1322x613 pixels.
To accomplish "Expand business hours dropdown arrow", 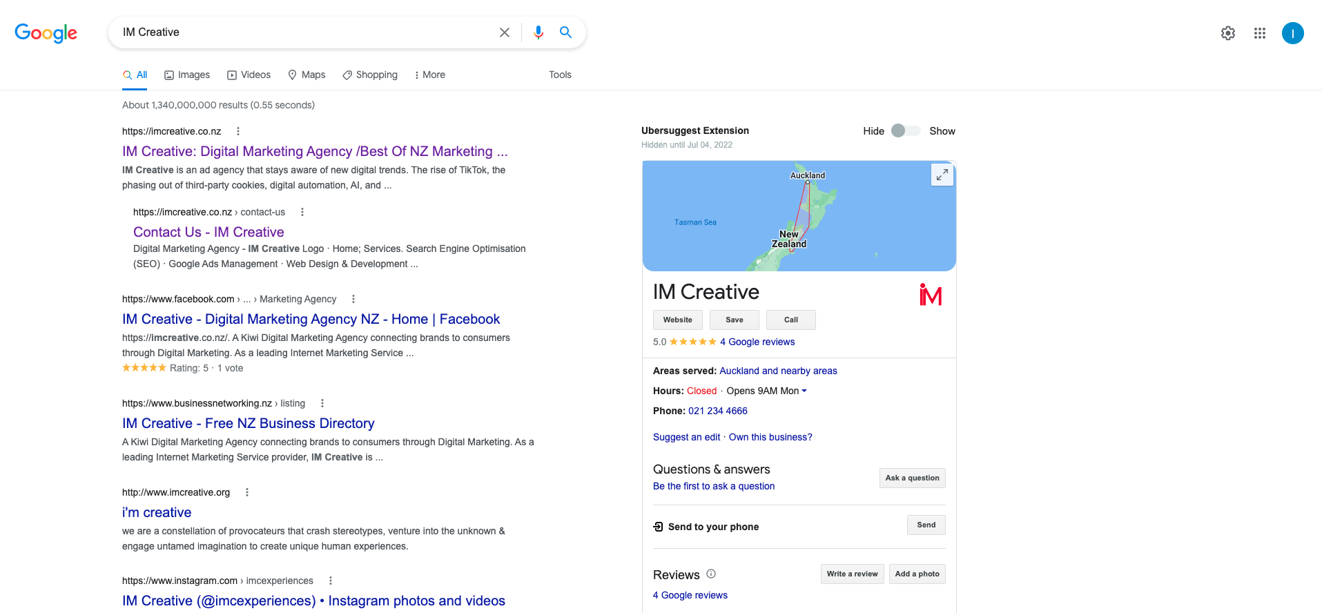I will tap(804, 391).
